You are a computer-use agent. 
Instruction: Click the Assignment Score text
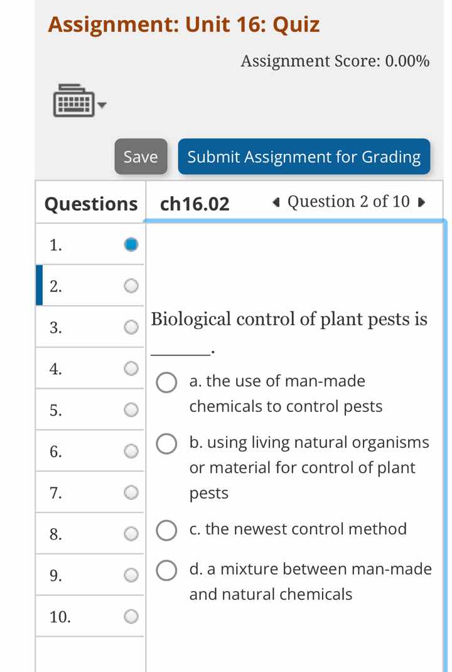click(335, 61)
